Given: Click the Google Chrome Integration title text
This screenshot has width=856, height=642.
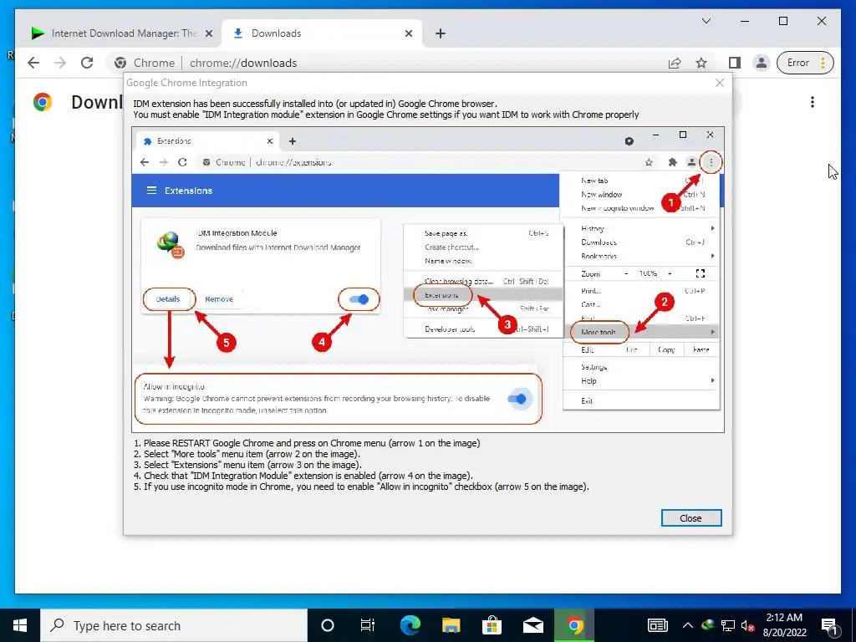Looking at the screenshot, I should click(x=186, y=83).
